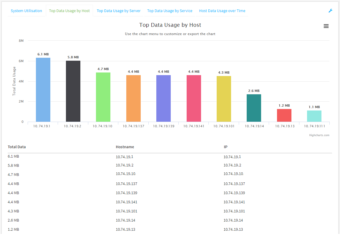Image resolution: width=340 pixels, height=236 pixels.
Task: Click the Hostname column header
Action: (125, 147)
